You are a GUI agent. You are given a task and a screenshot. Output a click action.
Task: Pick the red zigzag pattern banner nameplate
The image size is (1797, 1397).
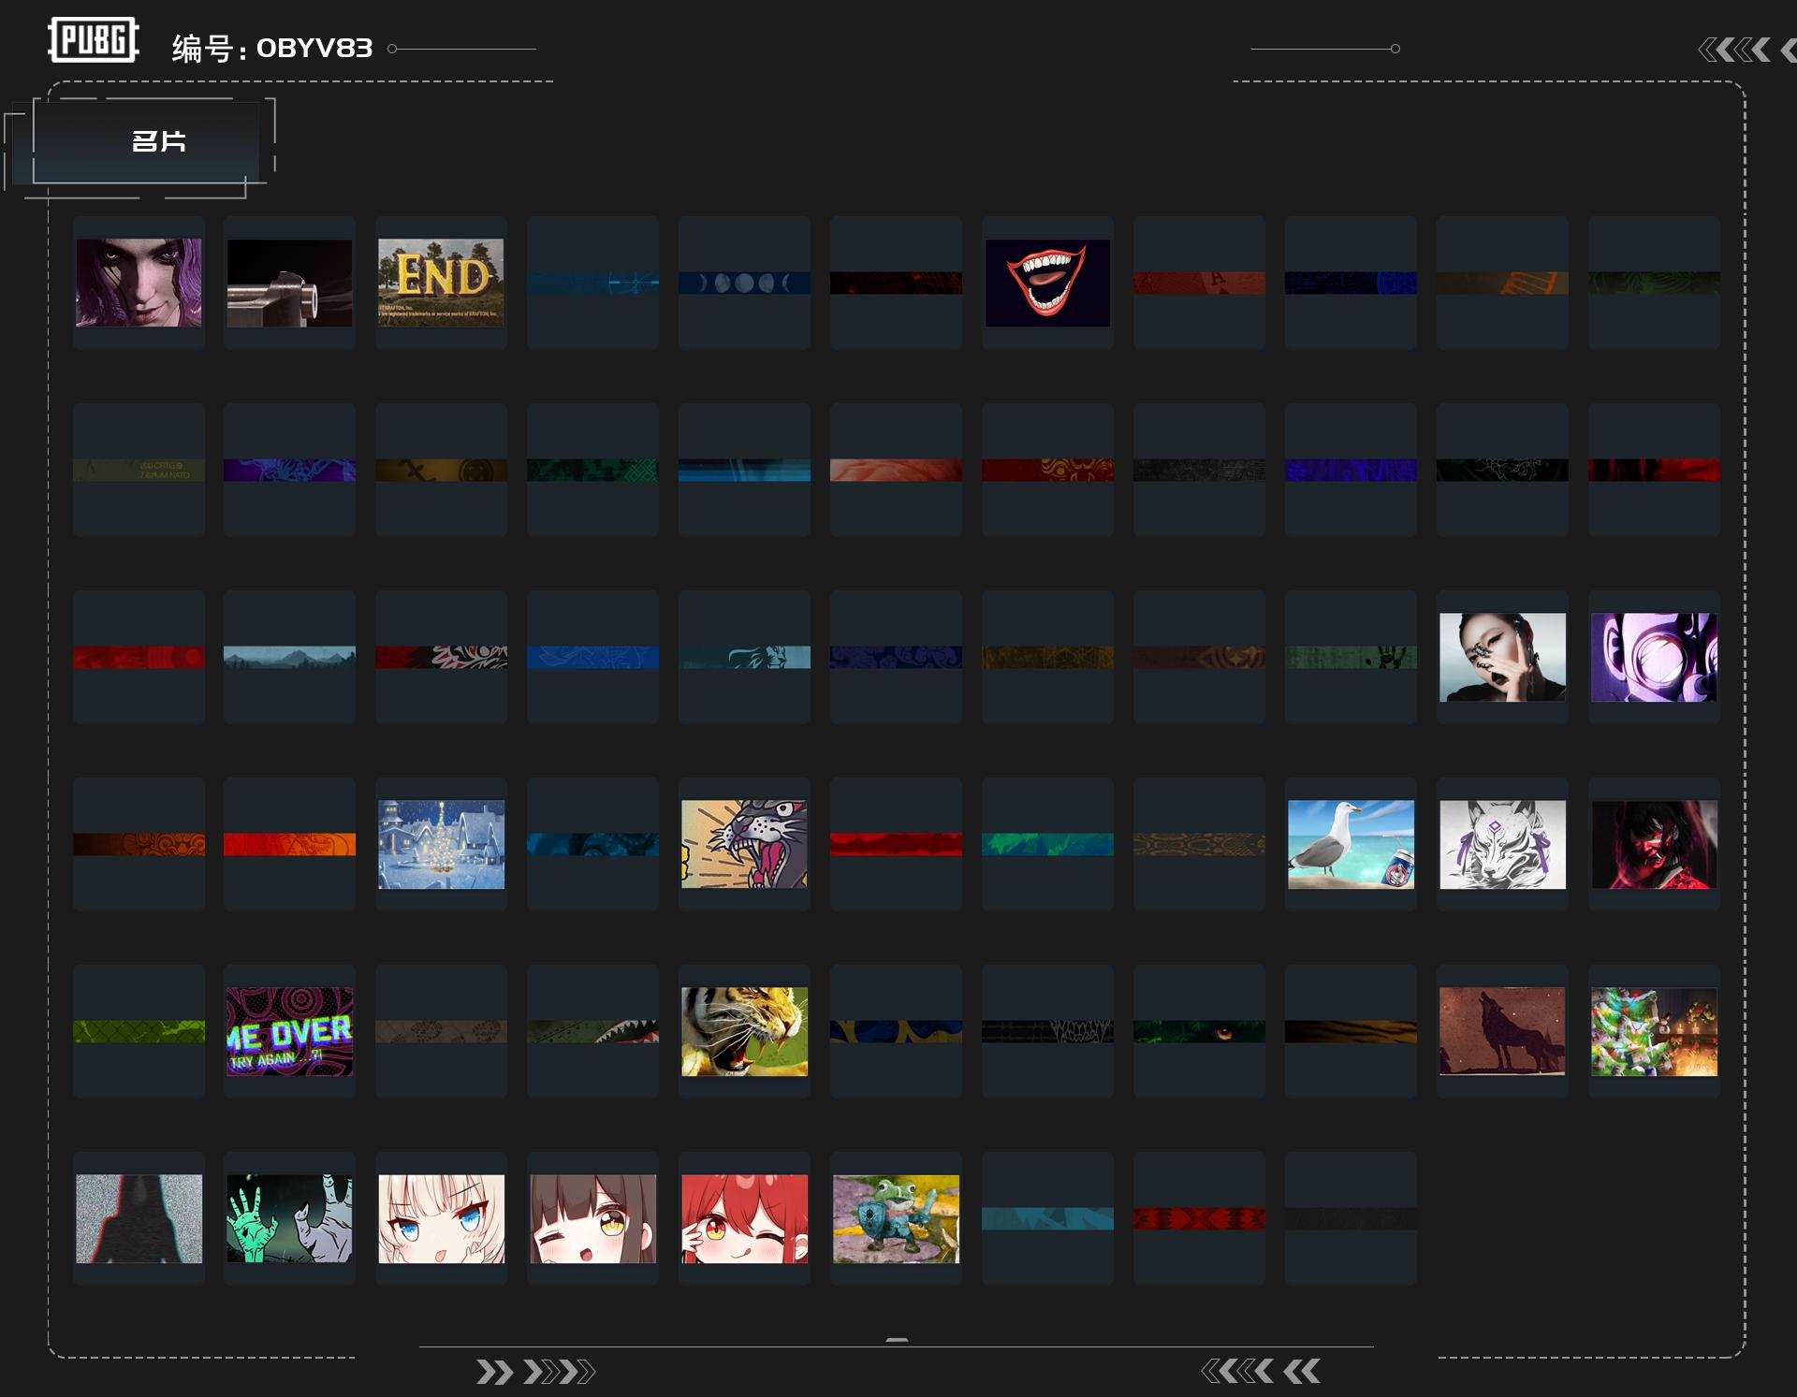(x=1199, y=1218)
